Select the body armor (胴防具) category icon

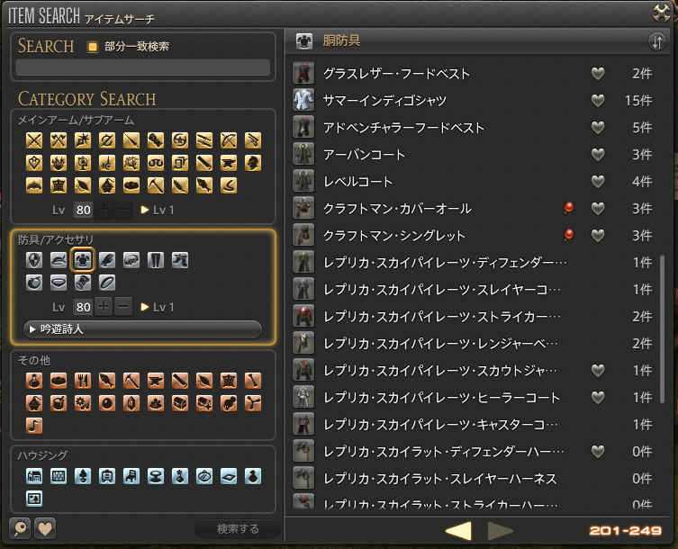[x=83, y=261]
